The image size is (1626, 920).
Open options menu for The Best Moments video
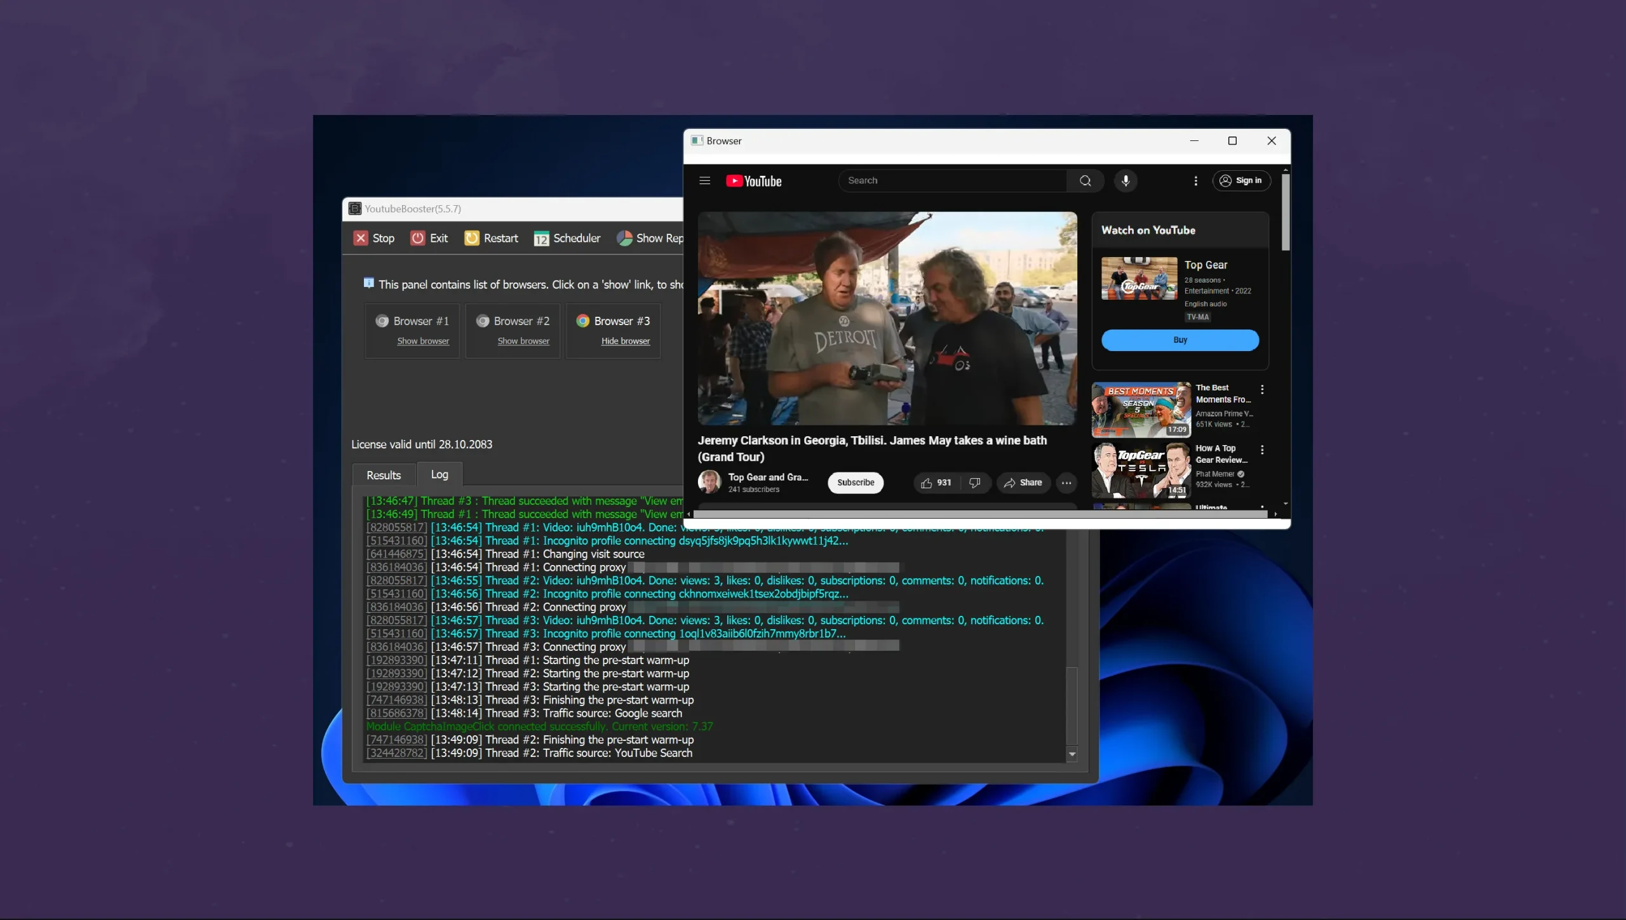click(x=1262, y=389)
